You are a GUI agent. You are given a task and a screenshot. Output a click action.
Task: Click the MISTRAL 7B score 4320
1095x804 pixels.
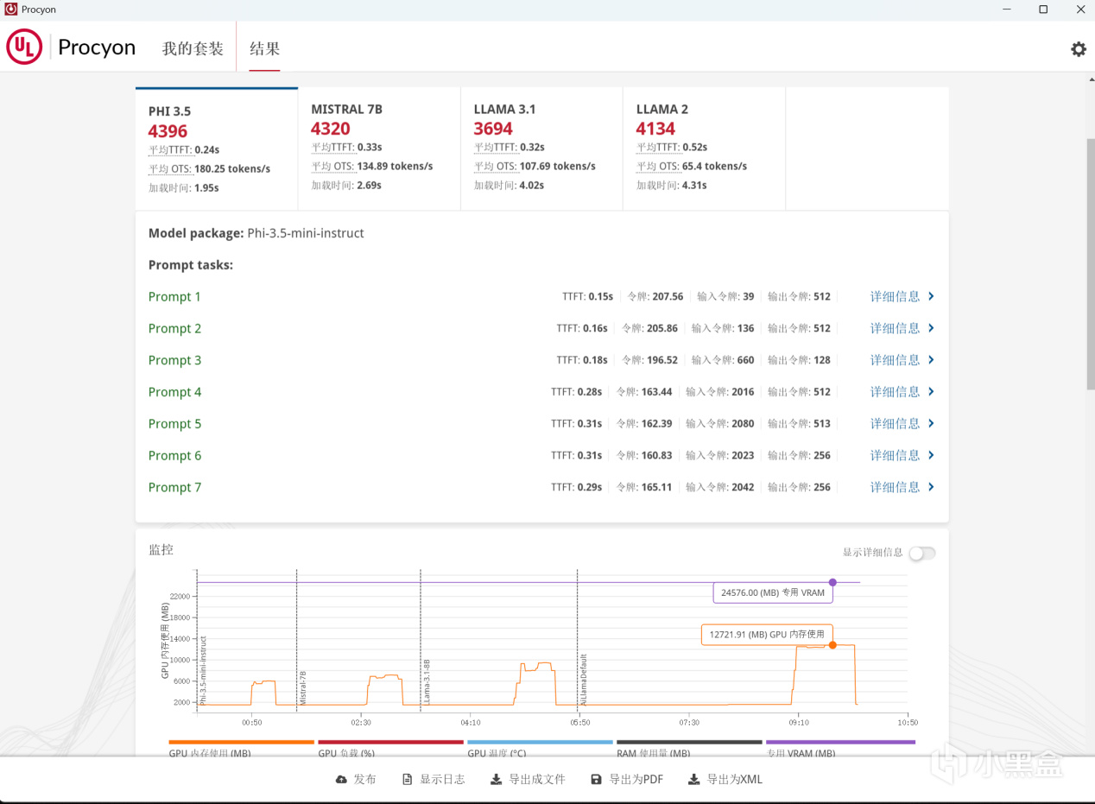pyautogui.click(x=331, y=129)
